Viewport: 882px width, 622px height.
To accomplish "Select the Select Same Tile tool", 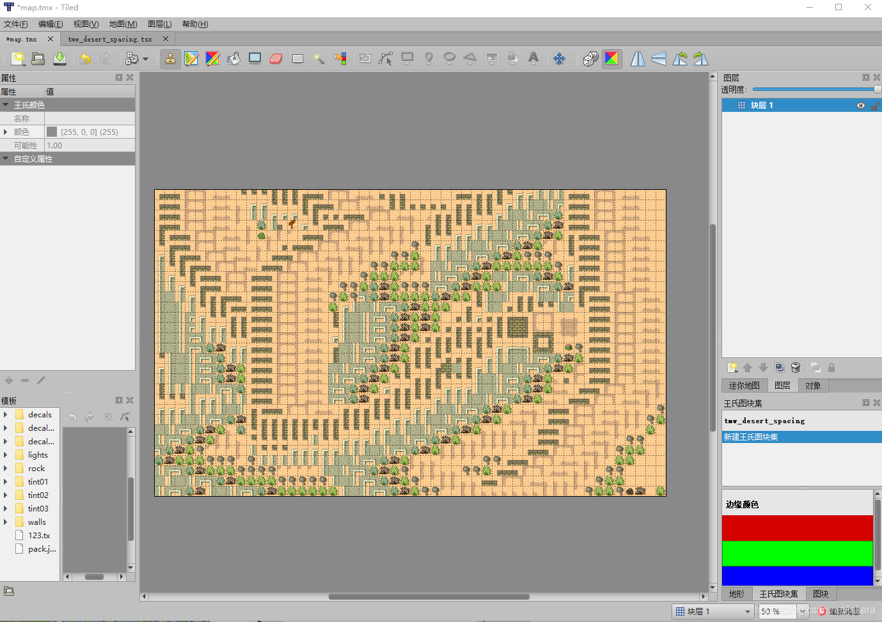I will (340, 59).
